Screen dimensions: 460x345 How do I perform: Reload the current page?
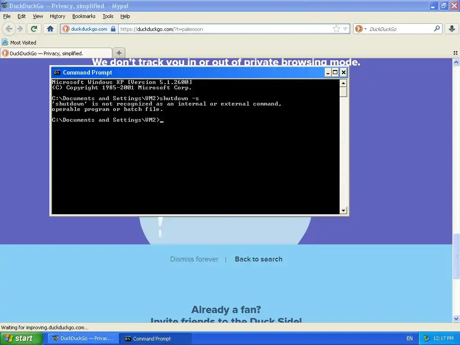click(x=34, y=29)
